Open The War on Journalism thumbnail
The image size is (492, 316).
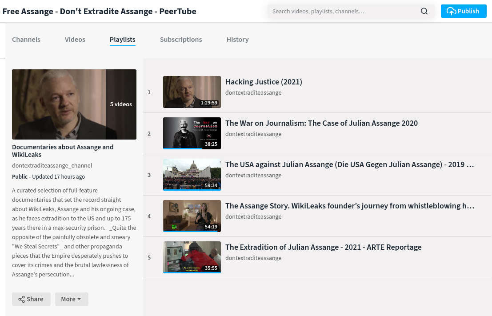[x=192, y=133]
